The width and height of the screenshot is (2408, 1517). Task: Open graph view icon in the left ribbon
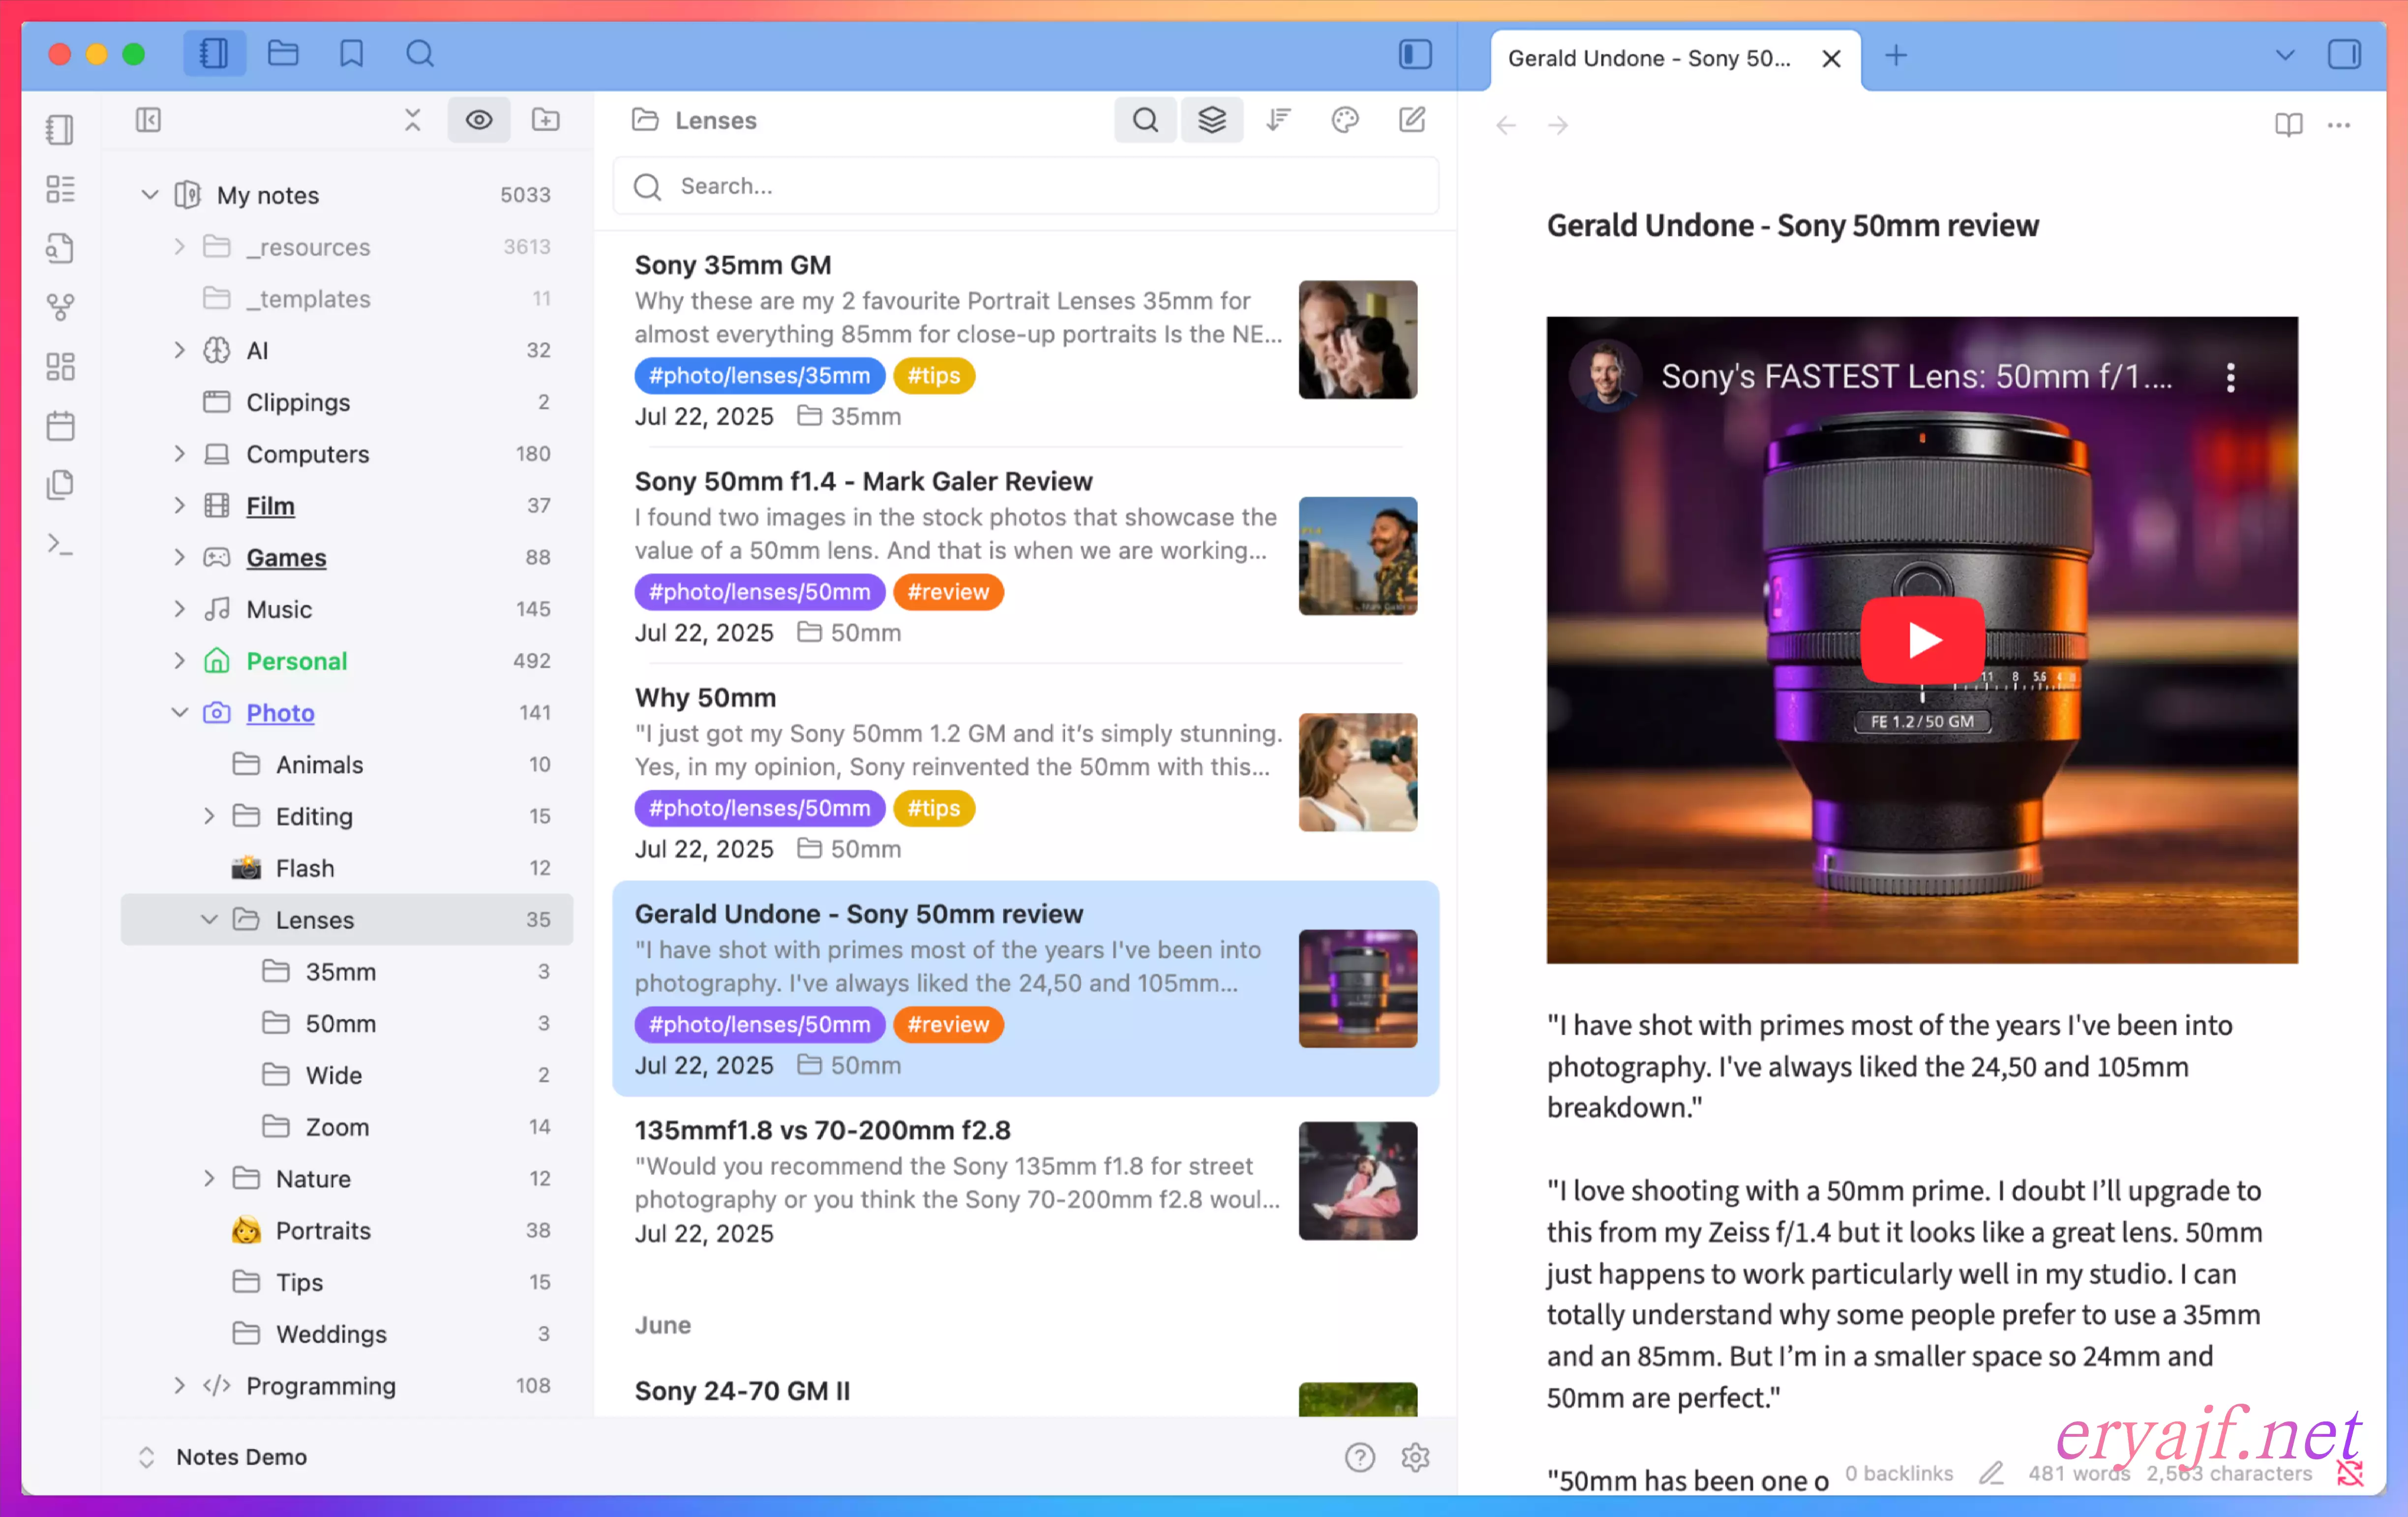coord(60,307)
